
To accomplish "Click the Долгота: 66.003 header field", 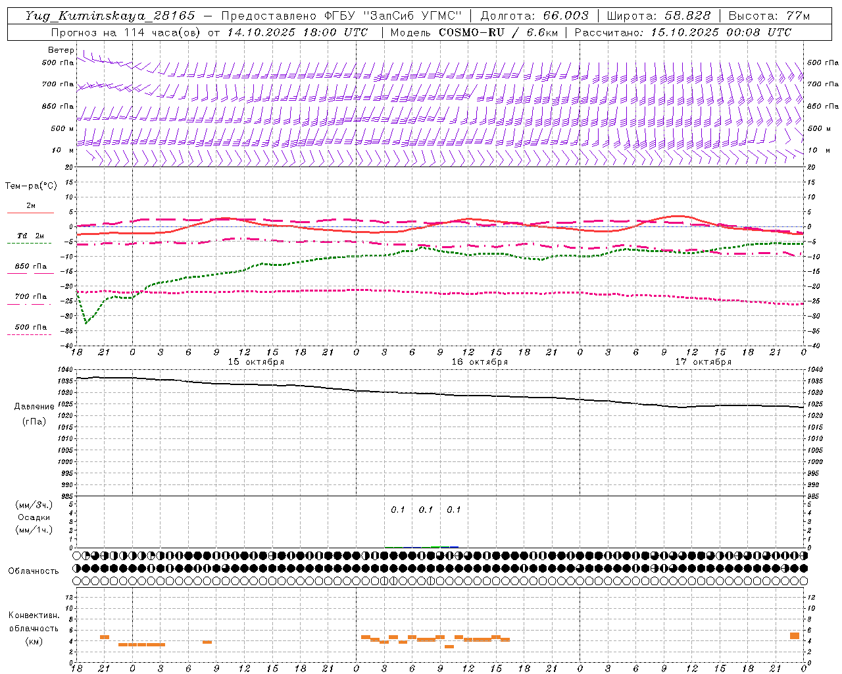I will point(535,16).
